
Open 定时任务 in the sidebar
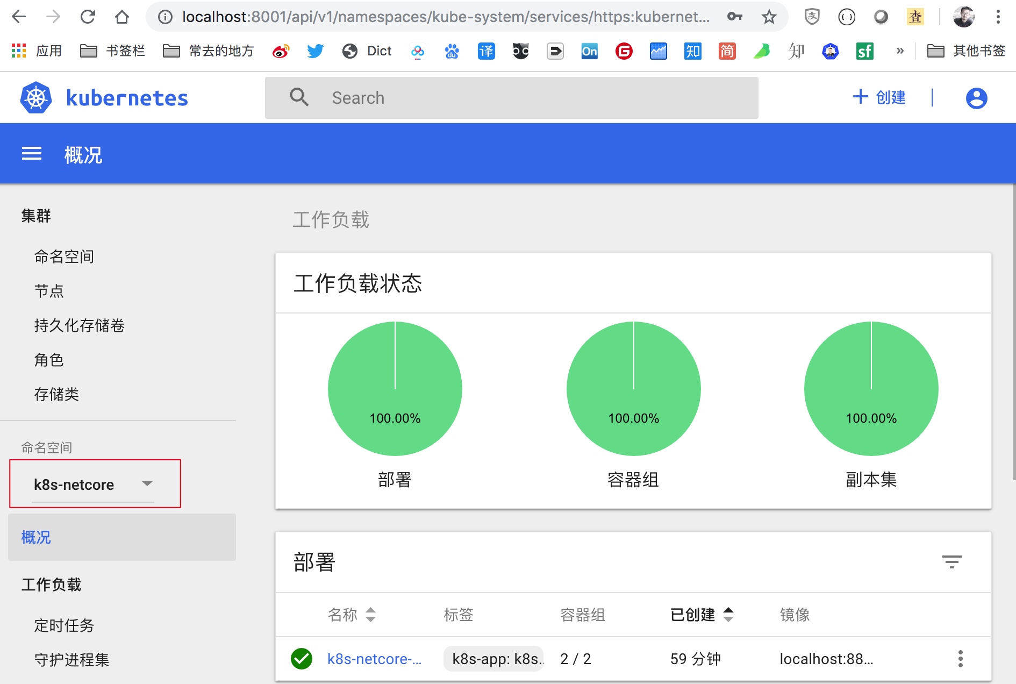[64, 625]
